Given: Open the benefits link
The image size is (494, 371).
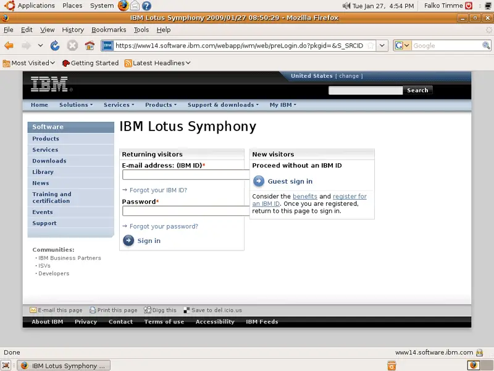Looking at the screenshot, I should tap(305, 196).
